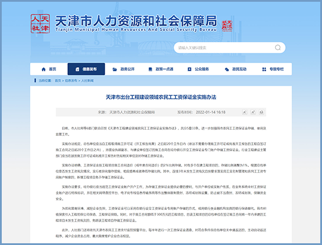
Task: Open the 政策一点通 navigation item
Action: pyautogui.click(x=161, y=69)
